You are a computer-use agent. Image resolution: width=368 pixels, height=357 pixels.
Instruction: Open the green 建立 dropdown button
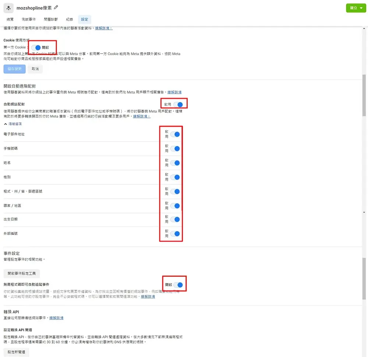[x=356, y=8]
